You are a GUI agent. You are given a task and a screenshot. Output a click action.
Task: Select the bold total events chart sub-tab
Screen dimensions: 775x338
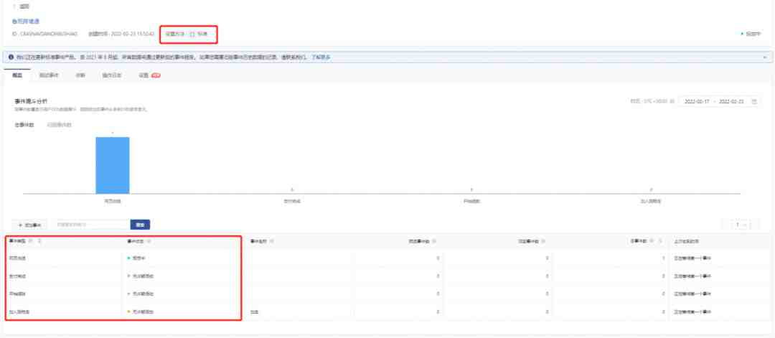pos(24,125)
